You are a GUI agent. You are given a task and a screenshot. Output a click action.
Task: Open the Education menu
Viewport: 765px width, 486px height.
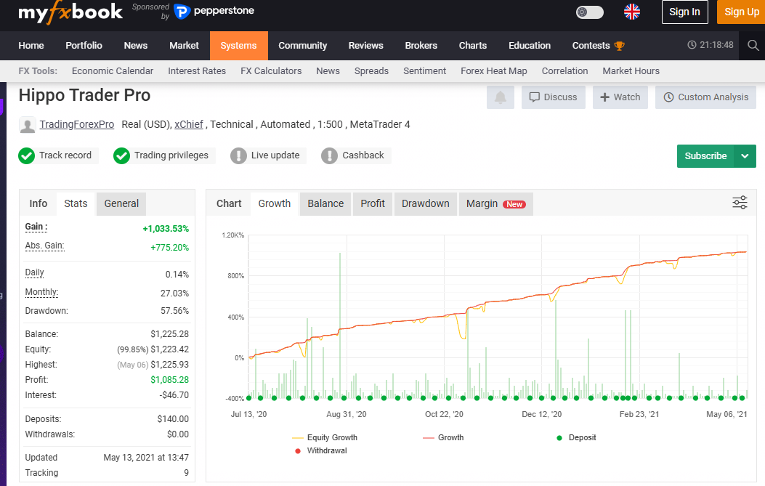(x=530, y=45)
